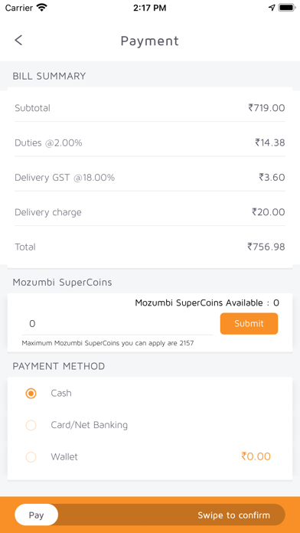Image resolution: width=300 pixels, height=533 pixels.
Task: Tap the battery icon in status bar
Action: [287, 8]
